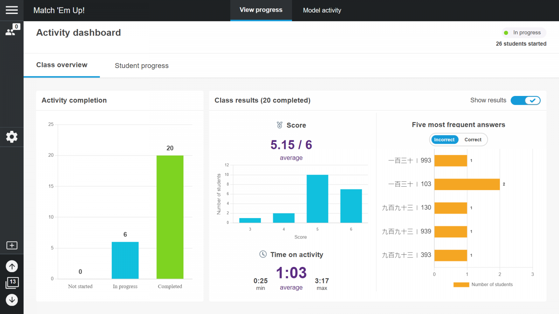Screen dimensions: 559x314
Task: Select the Correct answers option
Action: tap(473, 140)
